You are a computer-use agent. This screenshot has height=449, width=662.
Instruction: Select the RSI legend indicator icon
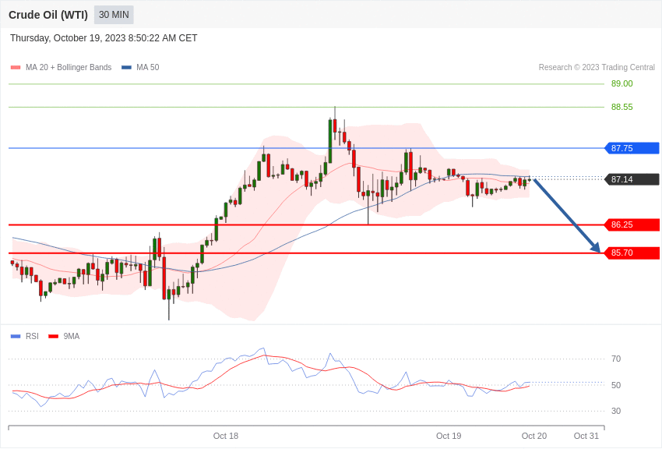13,336
